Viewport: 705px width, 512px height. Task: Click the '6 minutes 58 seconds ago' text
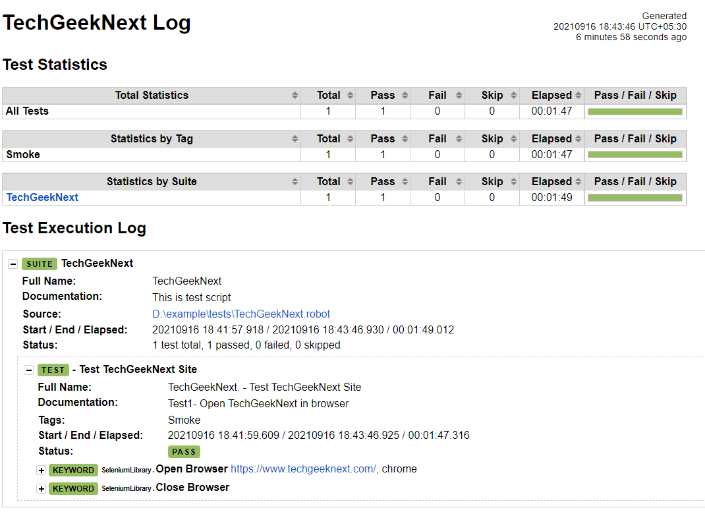click(631, 38)
